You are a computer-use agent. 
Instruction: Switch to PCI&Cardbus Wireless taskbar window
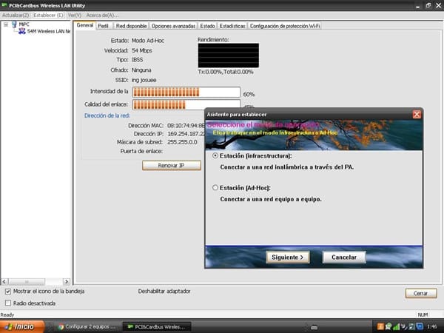[x=157, y=326]
